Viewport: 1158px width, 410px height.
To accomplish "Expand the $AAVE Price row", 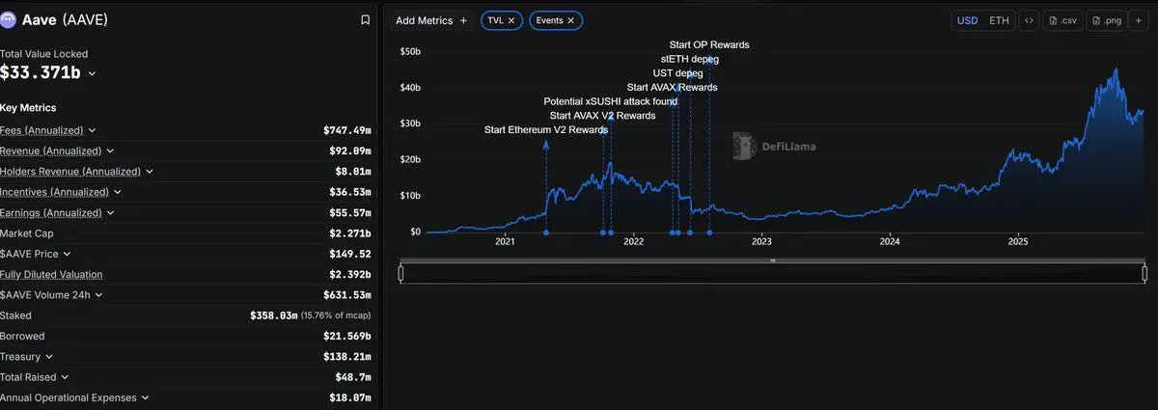I will (67, 254).
